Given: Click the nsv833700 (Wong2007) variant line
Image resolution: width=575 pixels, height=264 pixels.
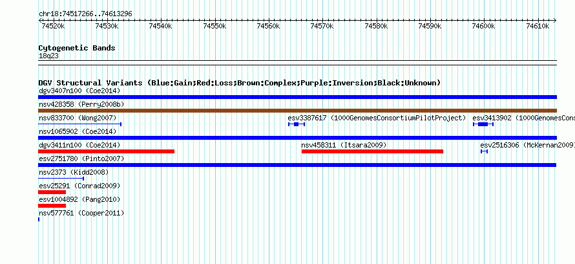Looking at the screenshot, I should click(79, 124).
